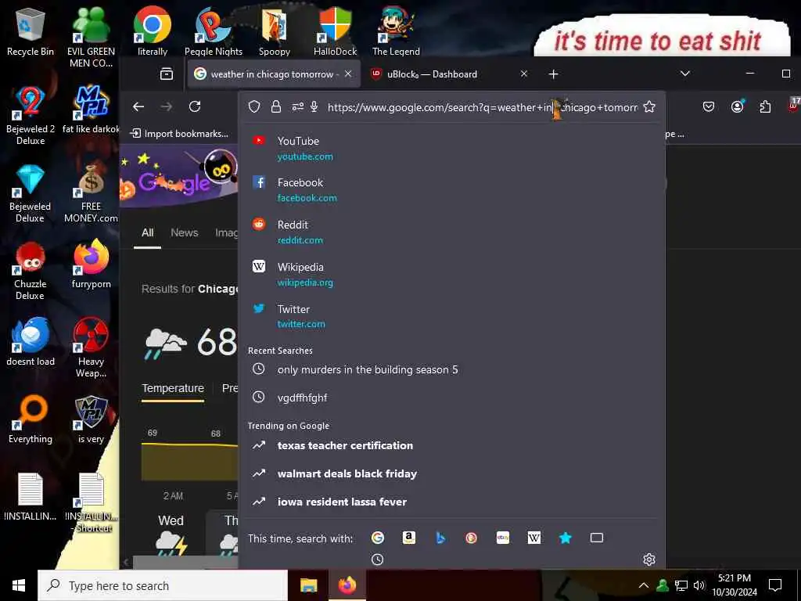Open the !INSTALLIN - Shortcut file
The height and width of the screenshot is (601, 801).
click(91, 502)
